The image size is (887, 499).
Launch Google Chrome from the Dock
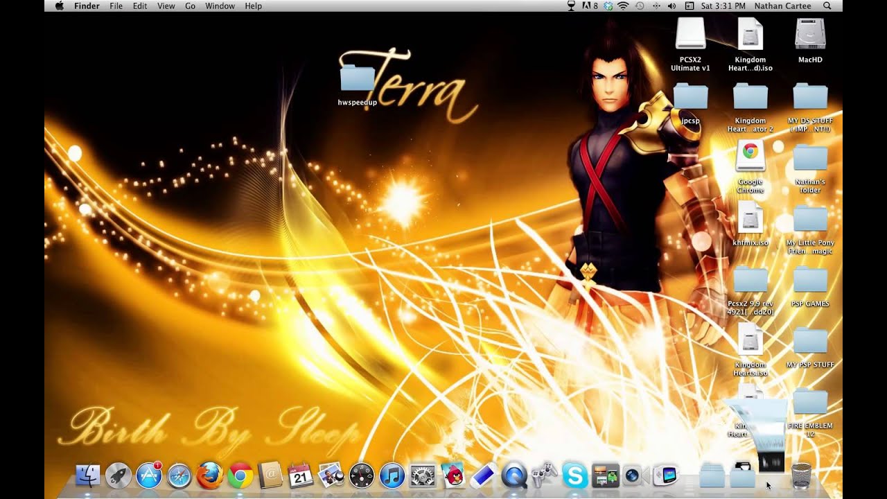240,475
